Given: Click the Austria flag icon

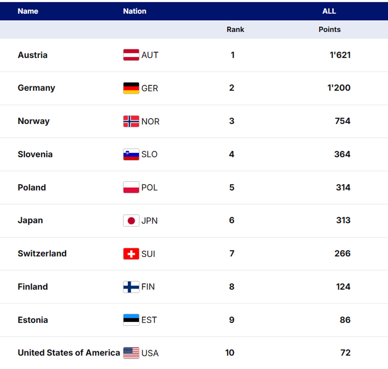Looking at the screenshot, I should [131, 55].
